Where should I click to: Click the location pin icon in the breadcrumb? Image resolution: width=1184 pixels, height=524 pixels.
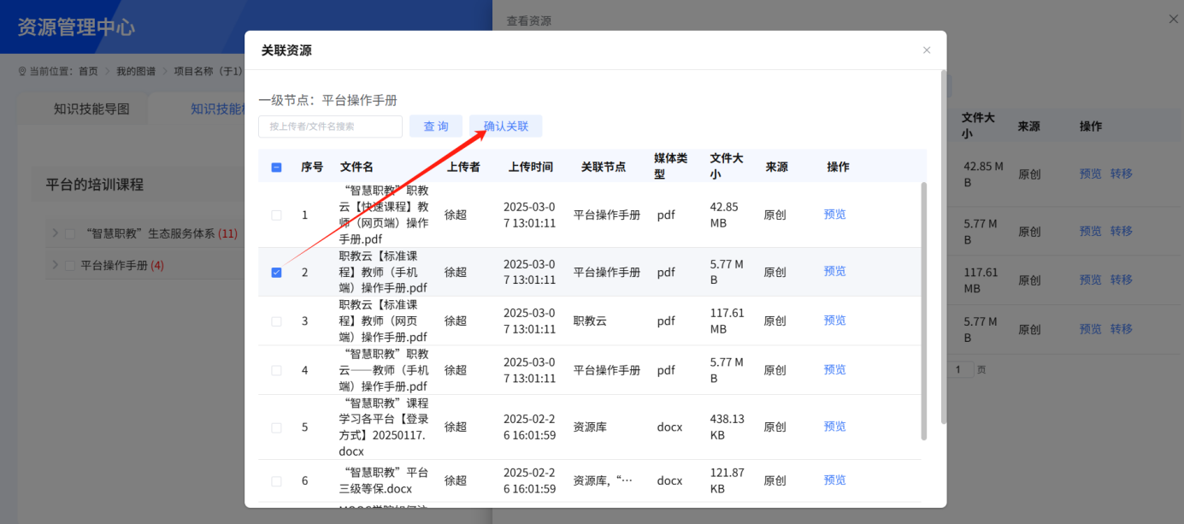tap(20, 71)
